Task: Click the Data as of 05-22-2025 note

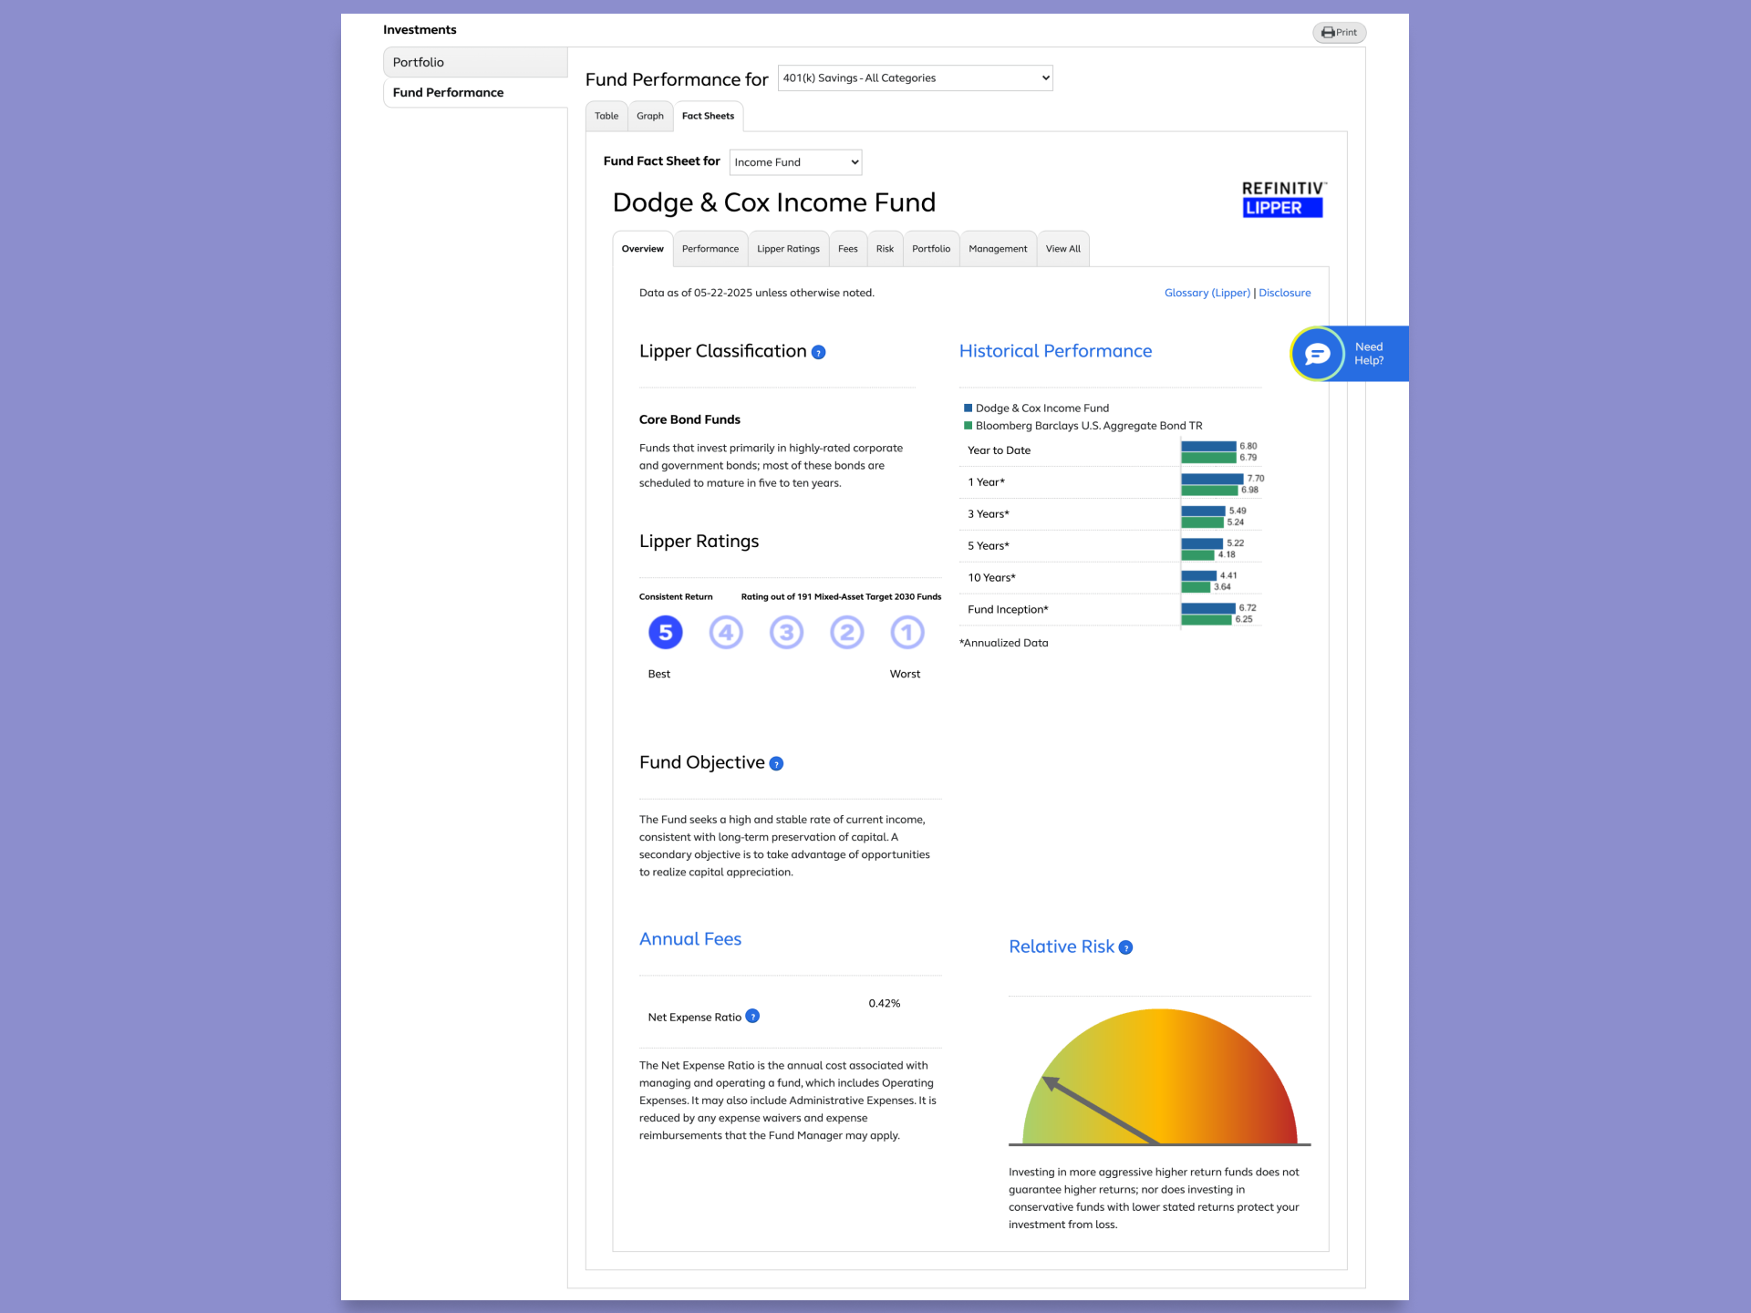Action: pyautogui.click(x=757, y=294)
